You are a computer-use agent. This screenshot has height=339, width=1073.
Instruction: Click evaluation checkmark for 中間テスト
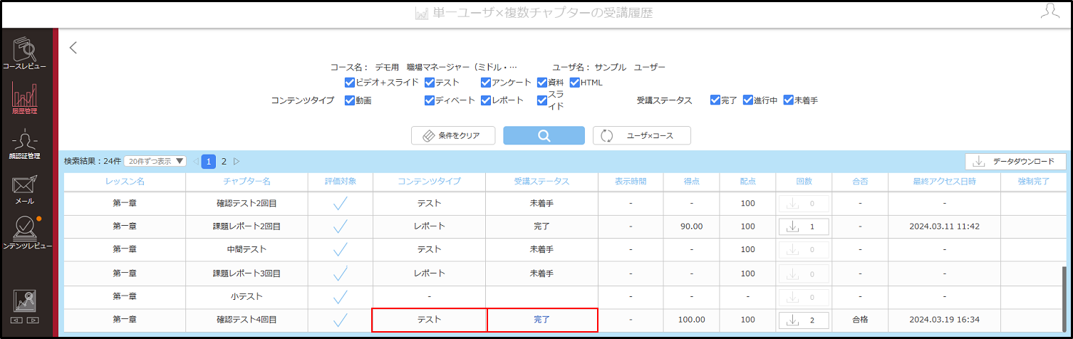coord(340,249)
